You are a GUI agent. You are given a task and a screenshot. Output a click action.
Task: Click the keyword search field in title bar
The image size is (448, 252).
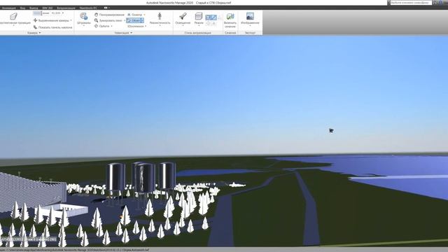[411, 3]
